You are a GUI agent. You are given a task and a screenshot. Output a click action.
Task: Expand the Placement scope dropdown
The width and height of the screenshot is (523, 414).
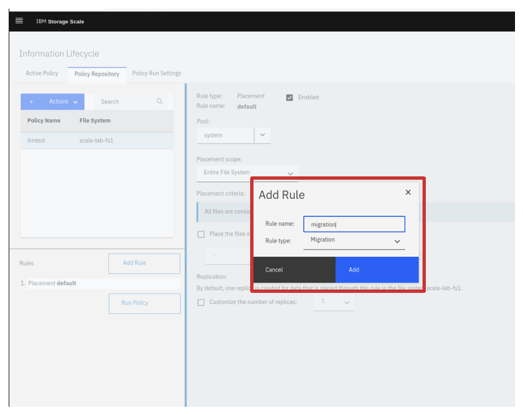tap(247, 173)
